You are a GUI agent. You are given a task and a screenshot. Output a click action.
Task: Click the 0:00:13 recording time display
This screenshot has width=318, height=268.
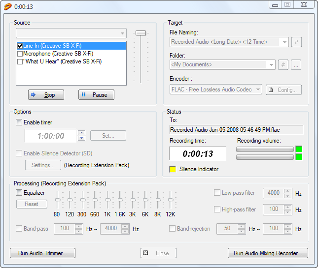point(198,154)
